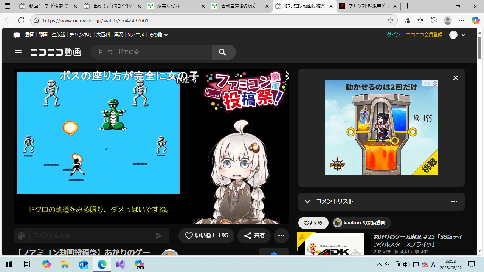Collapse the コメントリスト panel chevron

[307, 202]
